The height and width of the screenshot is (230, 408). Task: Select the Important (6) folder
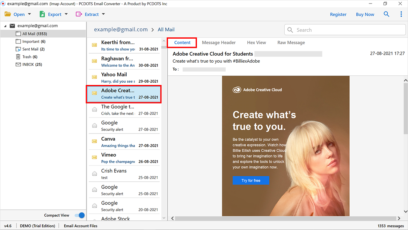pyautogui.click(x=43, y=42)
